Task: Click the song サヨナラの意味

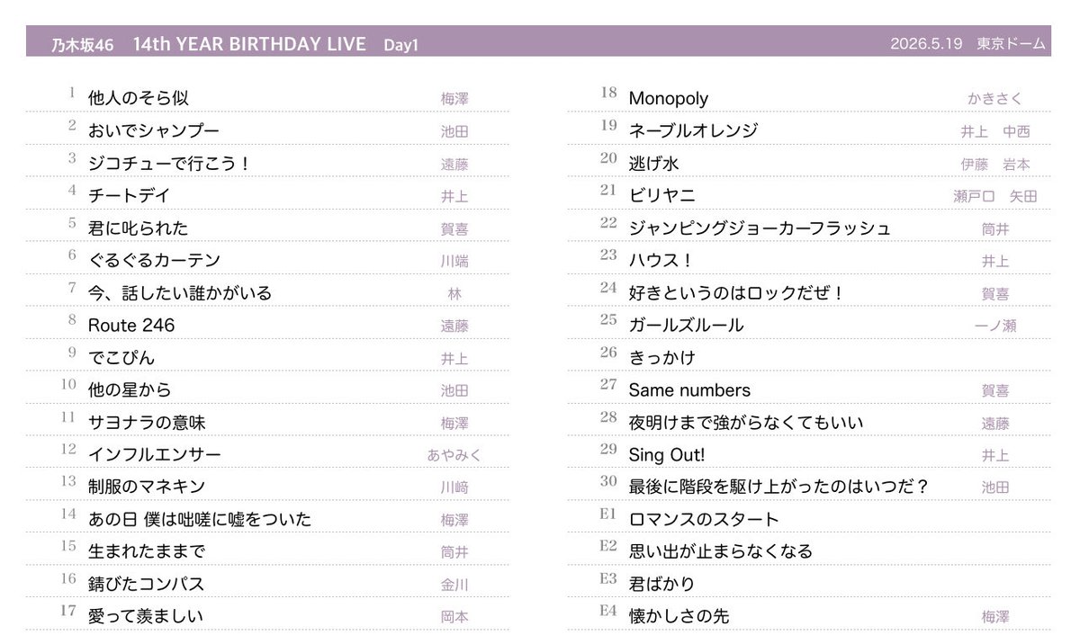Action: [x=147, y=422]
